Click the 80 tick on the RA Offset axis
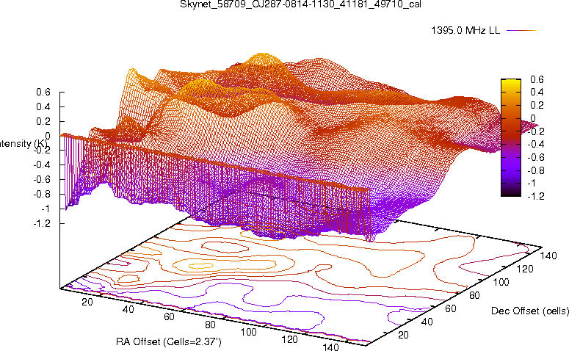Image resolution: width=569 pixels, height=351 pixels. 210,325
